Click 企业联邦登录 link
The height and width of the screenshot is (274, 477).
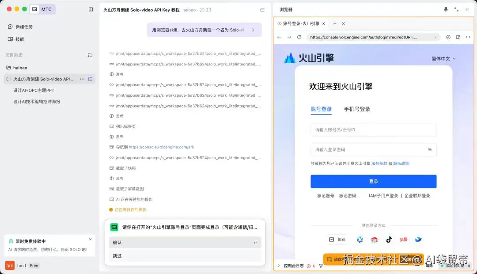(417, 196)
